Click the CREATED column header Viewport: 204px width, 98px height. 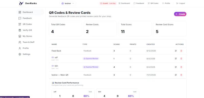pos(150,44)
